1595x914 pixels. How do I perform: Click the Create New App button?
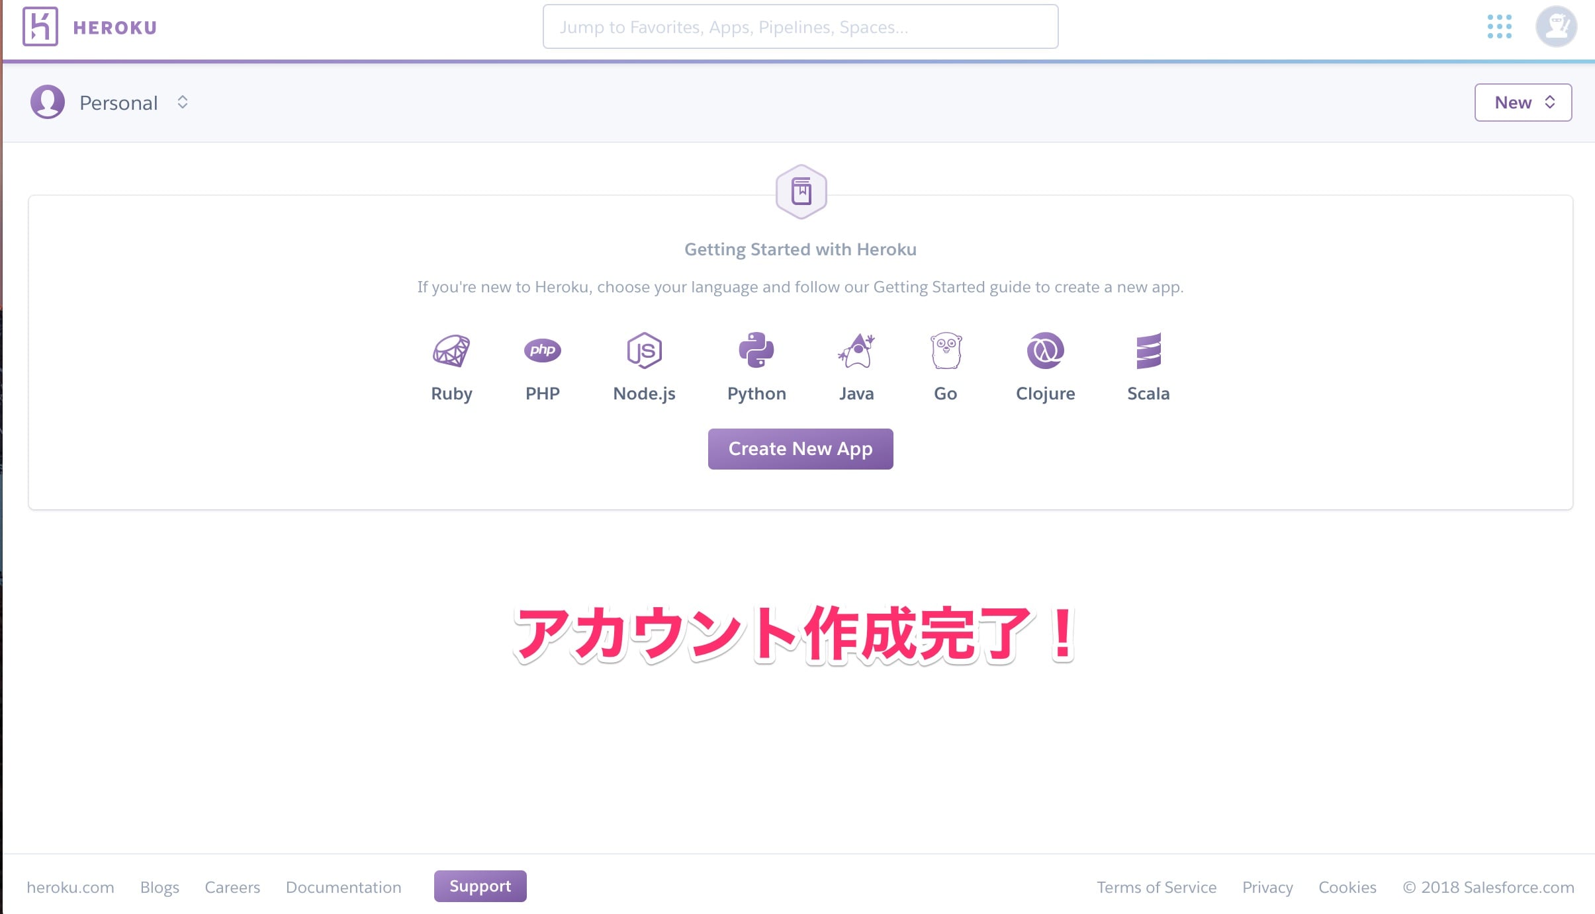tap(800, 449)
